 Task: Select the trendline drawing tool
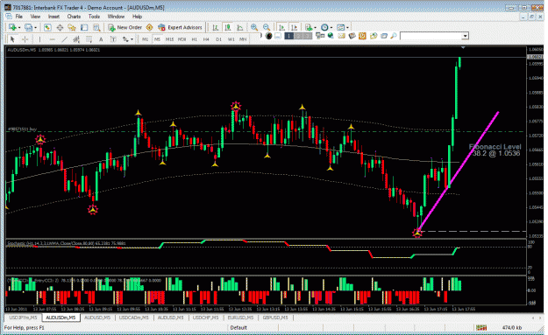64,39
